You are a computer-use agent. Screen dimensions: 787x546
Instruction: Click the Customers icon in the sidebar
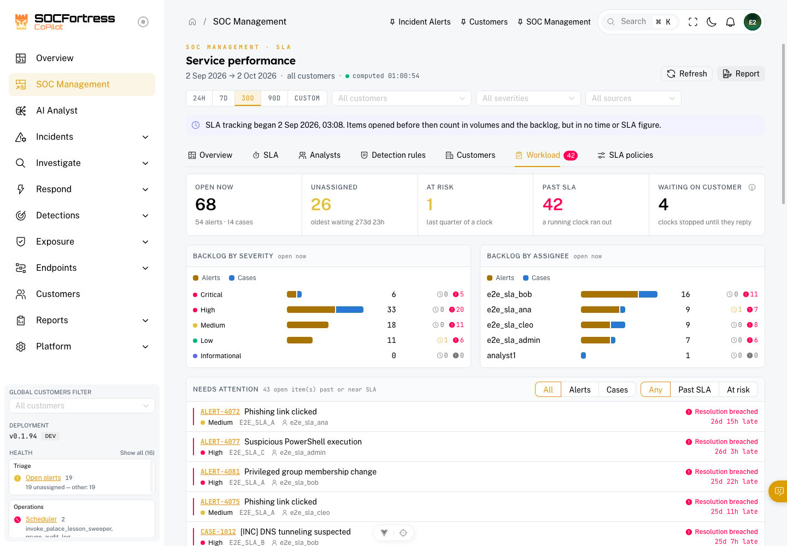[x=21, y=294]
